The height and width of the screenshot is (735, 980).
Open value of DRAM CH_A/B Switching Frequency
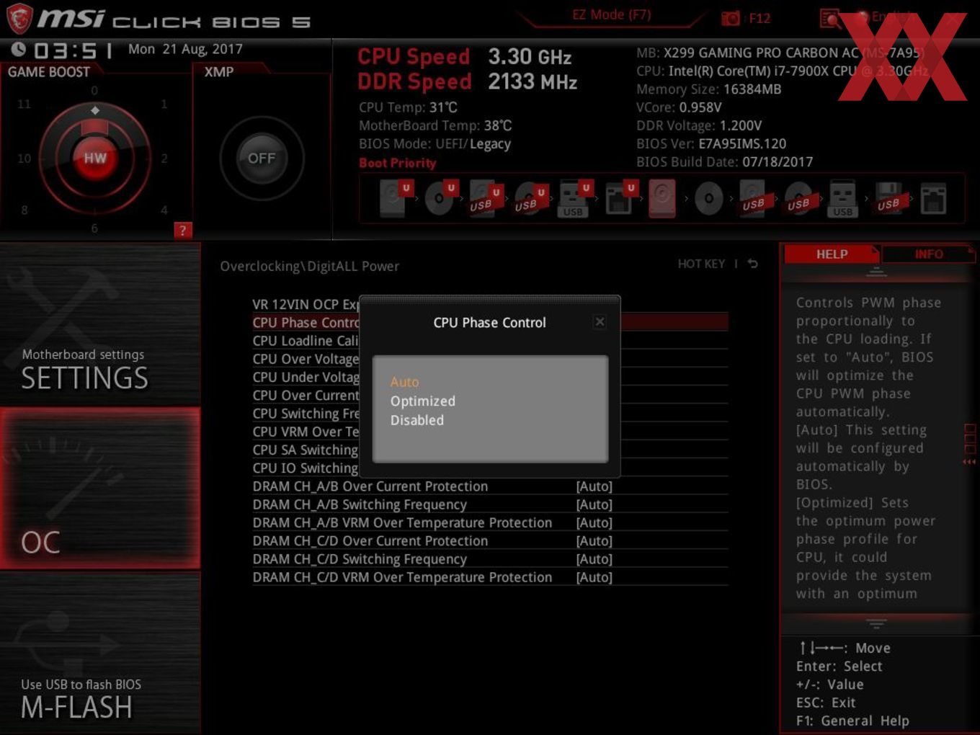point(594,504)
